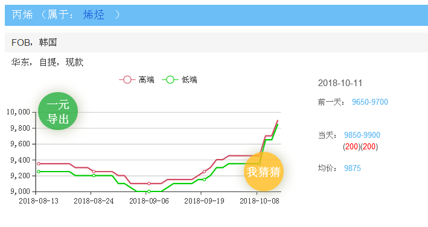Click the x-axis label 2018-08-24
The width and height of the screenshot is (428, 227).
(94, 201)
